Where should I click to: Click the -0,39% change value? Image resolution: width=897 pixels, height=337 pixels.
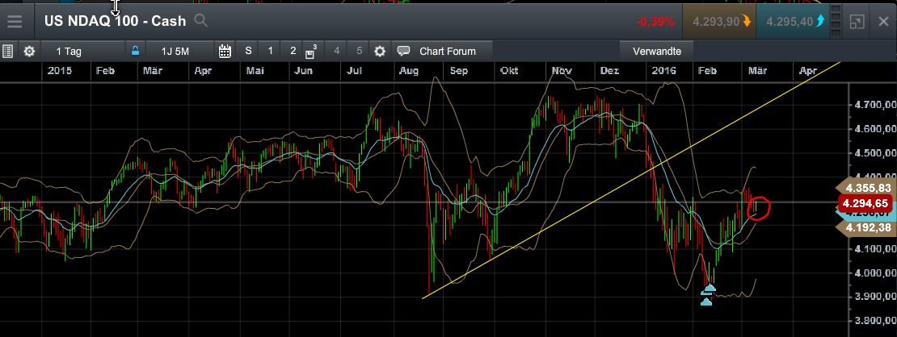click(655, 22)
